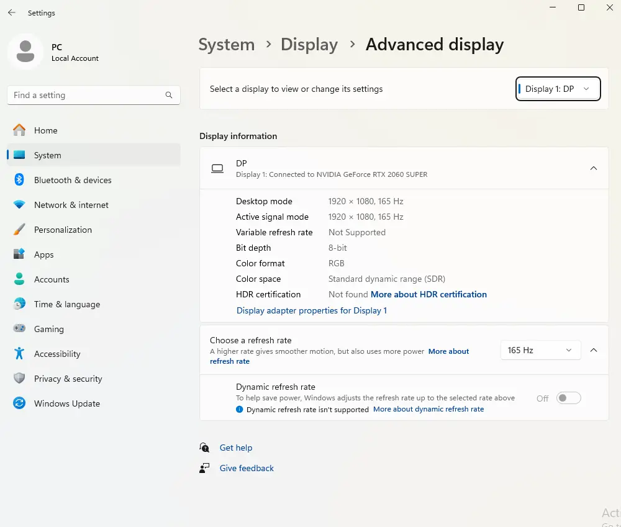
Task: Open Accounts settings
Action: 94,279
